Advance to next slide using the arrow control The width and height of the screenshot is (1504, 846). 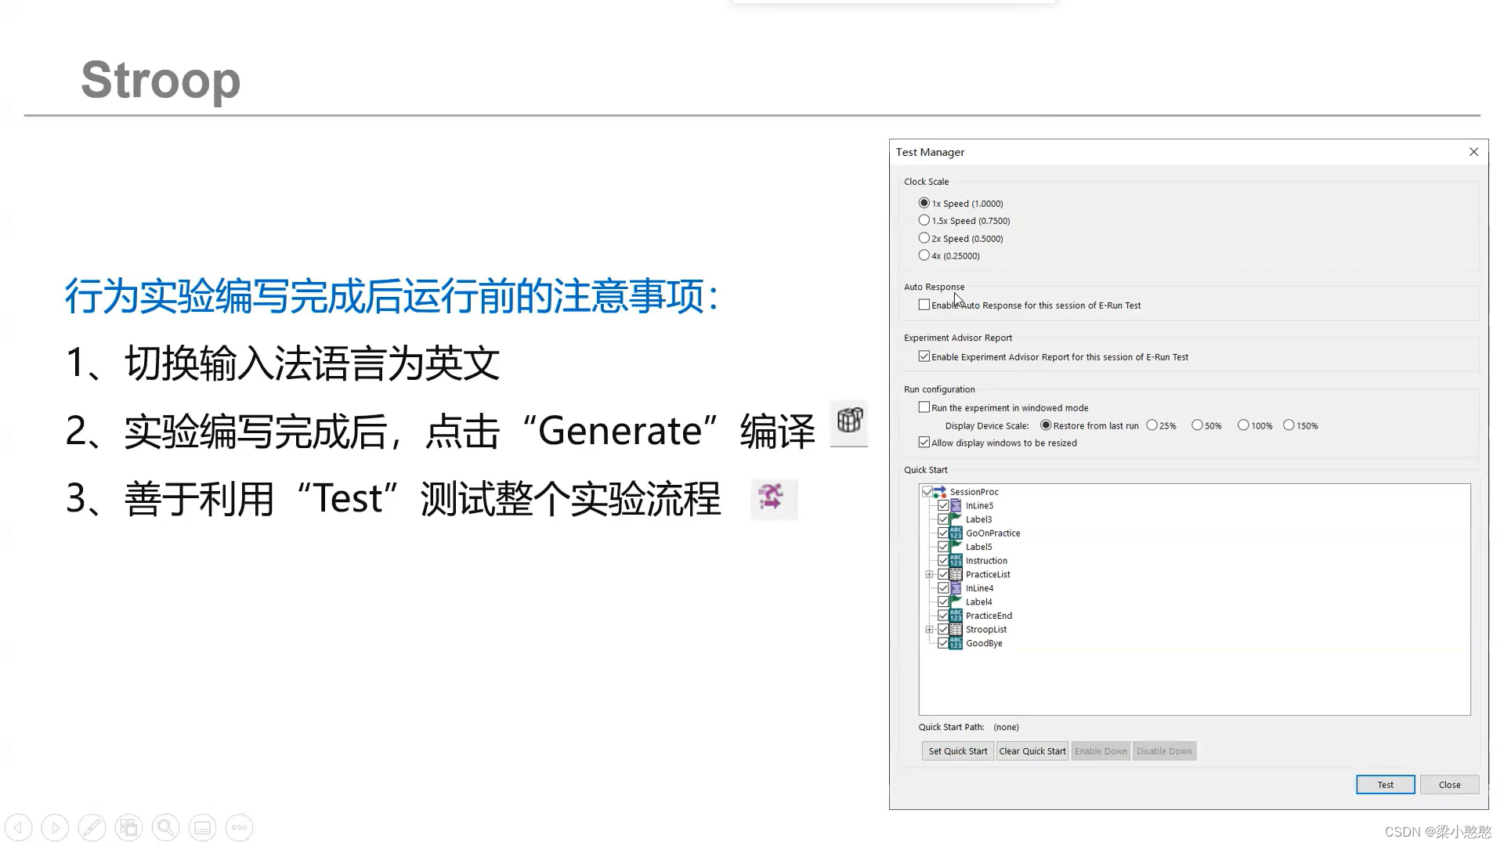pyautogui.click(x=55, y=827)
